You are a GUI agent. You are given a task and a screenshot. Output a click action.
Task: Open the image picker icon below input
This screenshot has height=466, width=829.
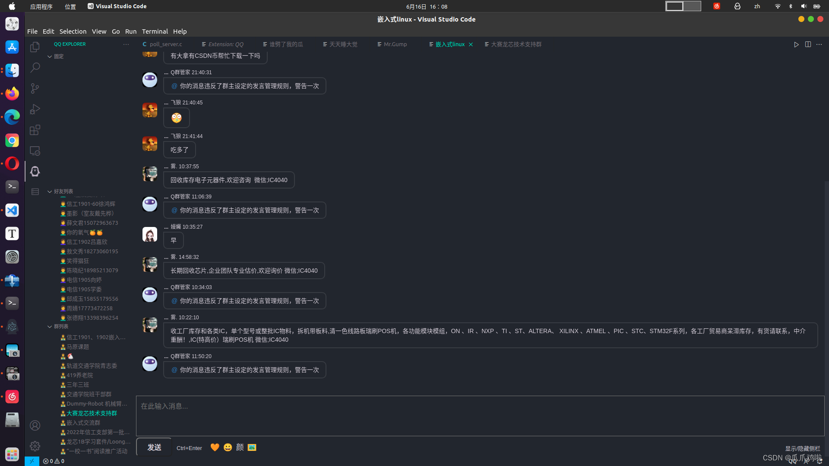[252, 447]
